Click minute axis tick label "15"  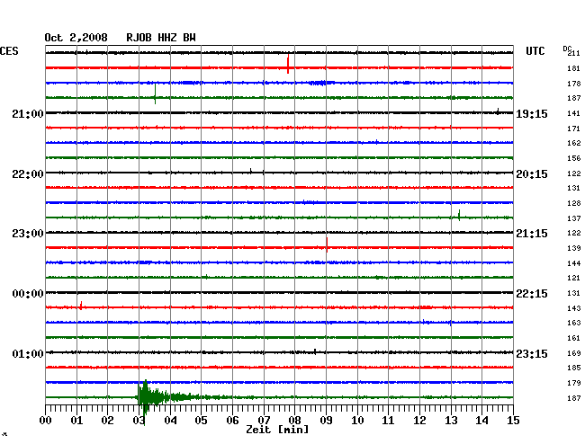tap(513, 421)
